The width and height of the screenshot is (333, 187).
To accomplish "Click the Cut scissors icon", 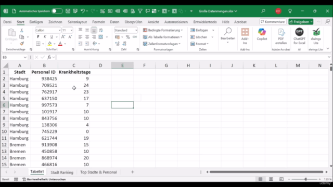I will (22, 30).
